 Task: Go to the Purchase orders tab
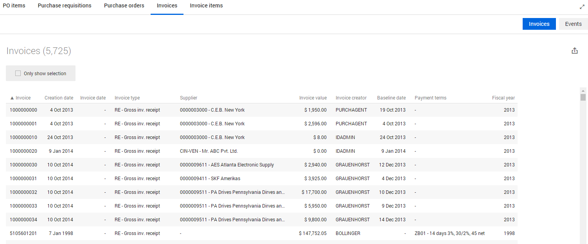point(124,6)
